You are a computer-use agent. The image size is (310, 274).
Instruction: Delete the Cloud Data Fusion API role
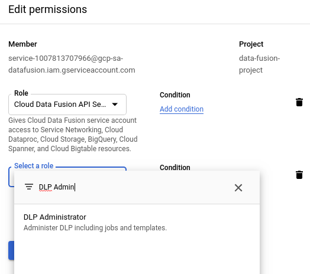[x=299, y=102]
